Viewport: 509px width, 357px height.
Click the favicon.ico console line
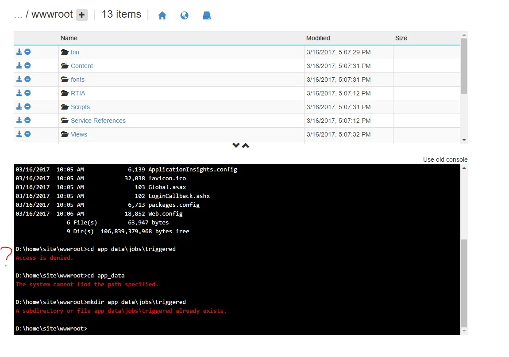(x=100, y=178)
